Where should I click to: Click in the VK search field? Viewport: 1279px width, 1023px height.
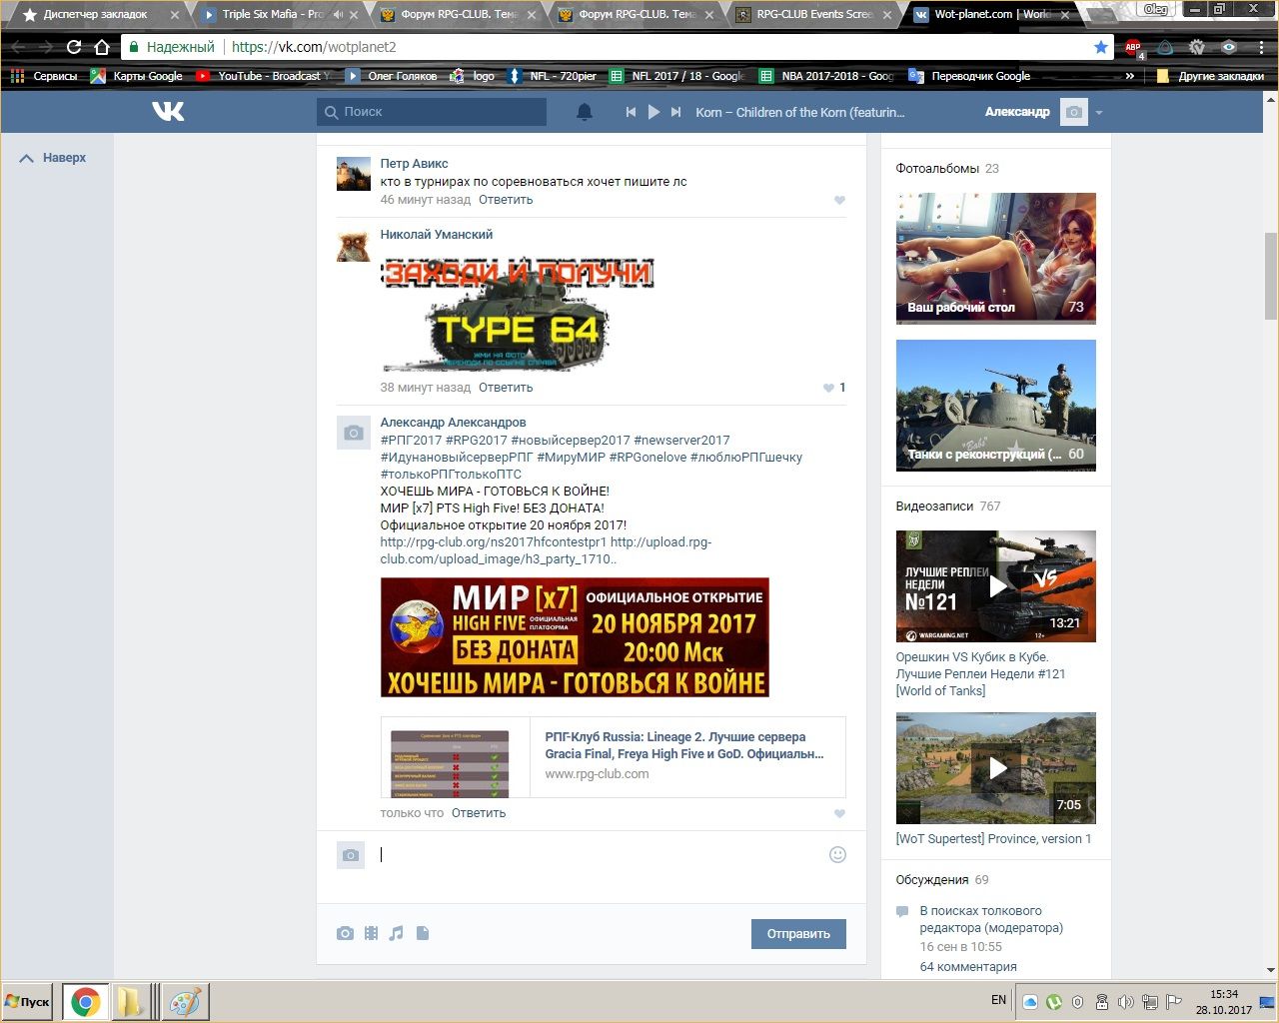[x=432, y=112]
